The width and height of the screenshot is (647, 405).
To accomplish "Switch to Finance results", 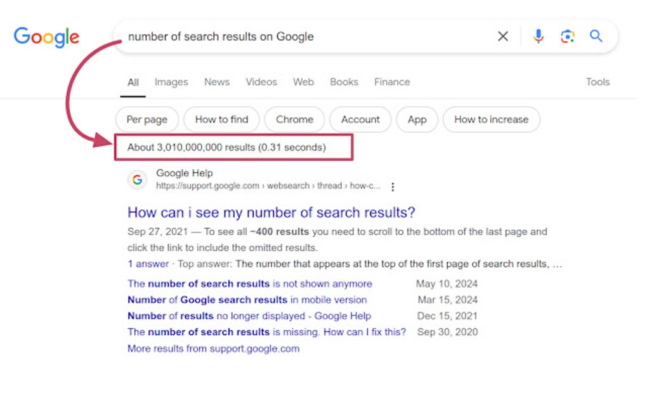I will 391,82.
